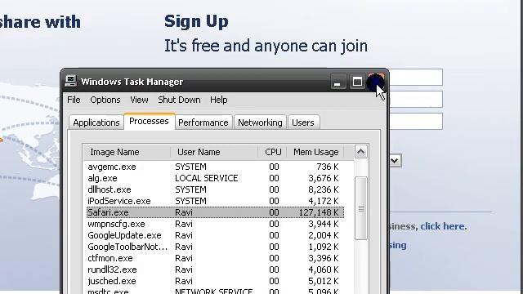The height and width of the screenshot is (294, 523).
Task: Open the View menu
Action: point(139,100)
